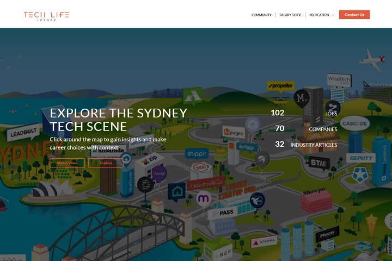Select the Industrie&Co map sign

coord(206,184)
